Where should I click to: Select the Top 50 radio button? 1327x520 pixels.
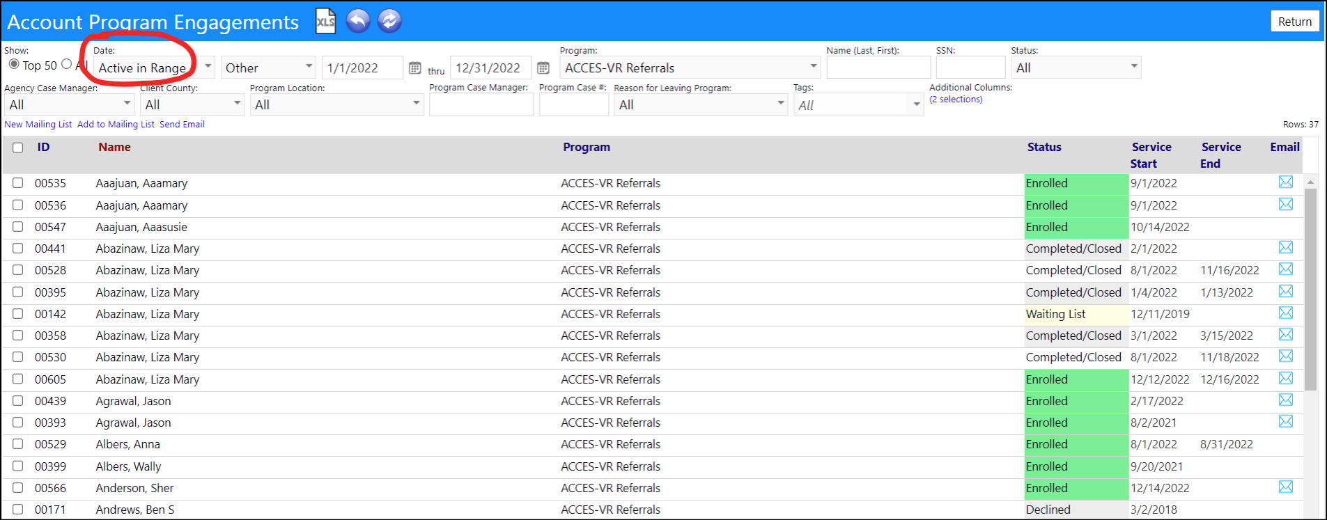14,64
